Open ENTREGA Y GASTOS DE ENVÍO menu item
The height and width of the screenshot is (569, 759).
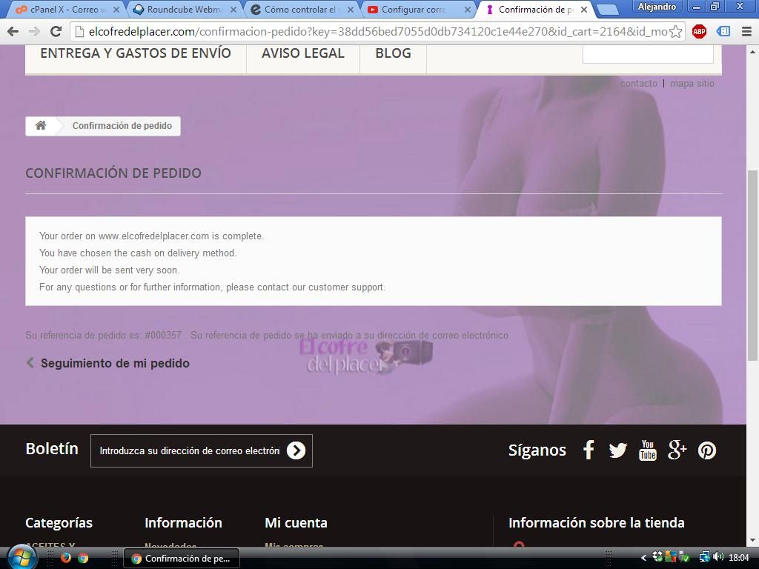click(136, 53)
